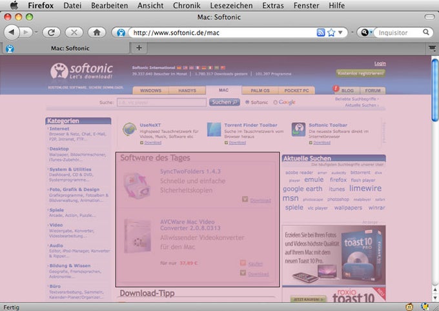Select the Google search radio button

click(275, 102)
